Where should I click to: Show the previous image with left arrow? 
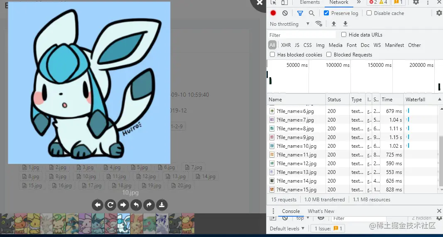click(98, 205)
